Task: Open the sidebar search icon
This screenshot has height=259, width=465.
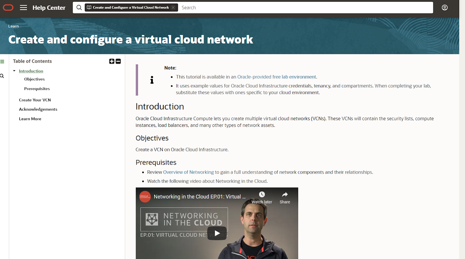Action: tap(2, 76)
